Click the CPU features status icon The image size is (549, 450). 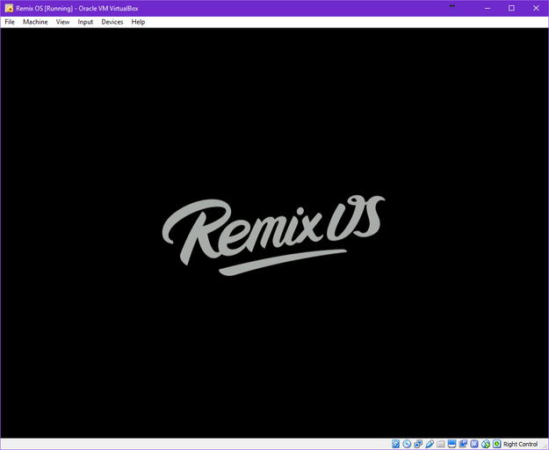(474, 444)
